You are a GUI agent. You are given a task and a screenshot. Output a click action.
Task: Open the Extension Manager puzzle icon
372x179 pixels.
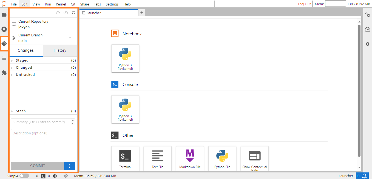(4, 73)
